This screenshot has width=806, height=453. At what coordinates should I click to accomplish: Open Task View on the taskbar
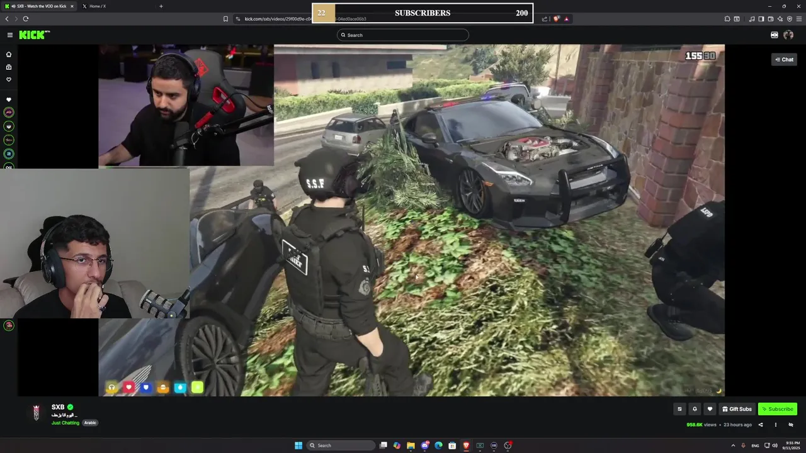[383, 445]
